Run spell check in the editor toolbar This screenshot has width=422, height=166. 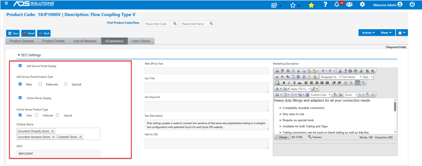tap(282, 71)
